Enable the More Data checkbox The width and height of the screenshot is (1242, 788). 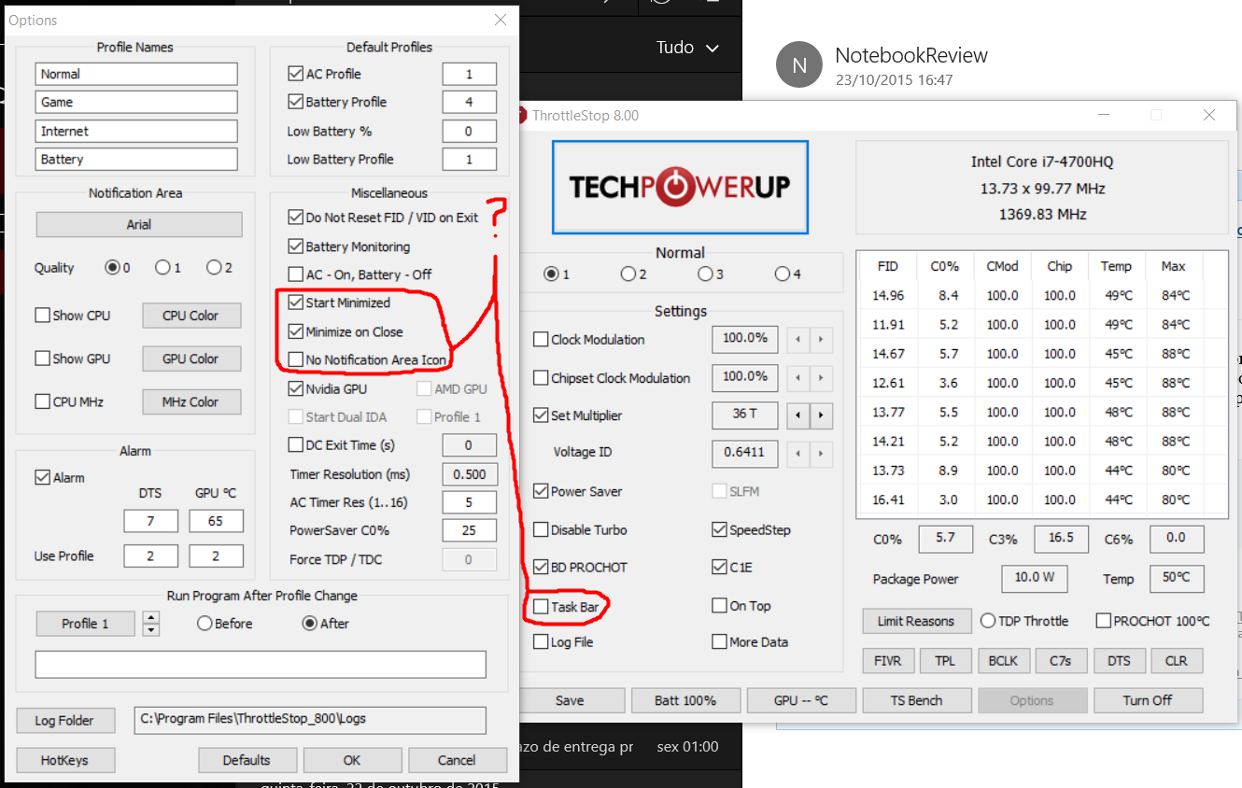[719, 642]
